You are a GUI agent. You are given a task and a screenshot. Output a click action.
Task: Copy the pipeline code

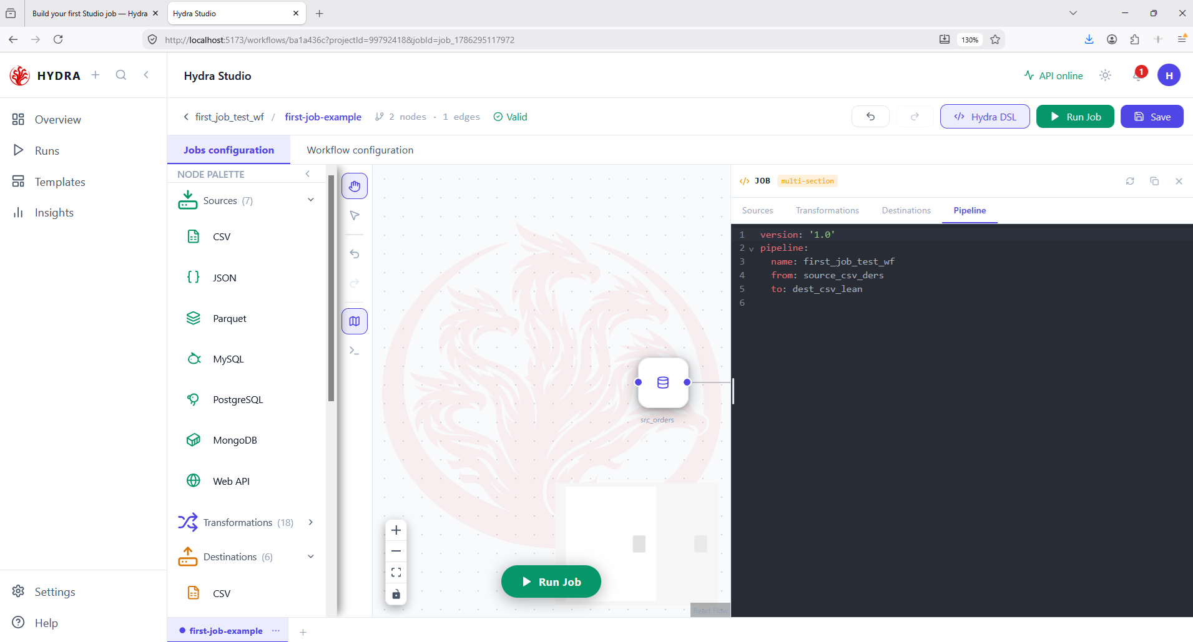click(1154, 181)
